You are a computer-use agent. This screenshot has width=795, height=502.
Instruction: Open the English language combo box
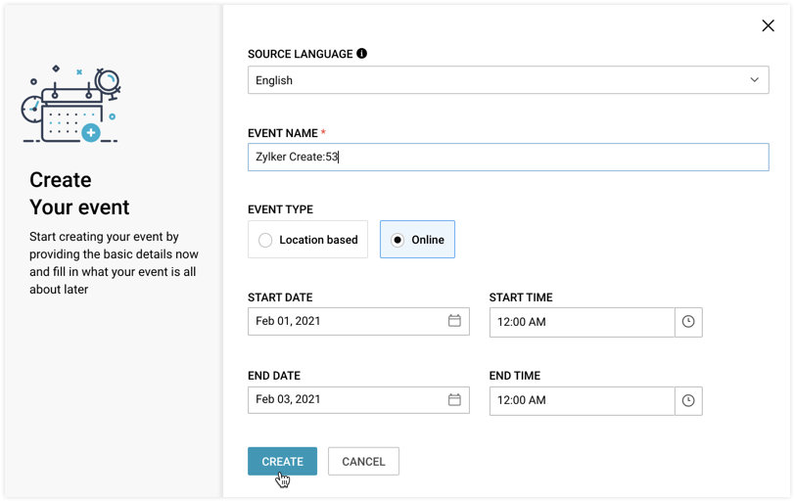pos(490,80)
